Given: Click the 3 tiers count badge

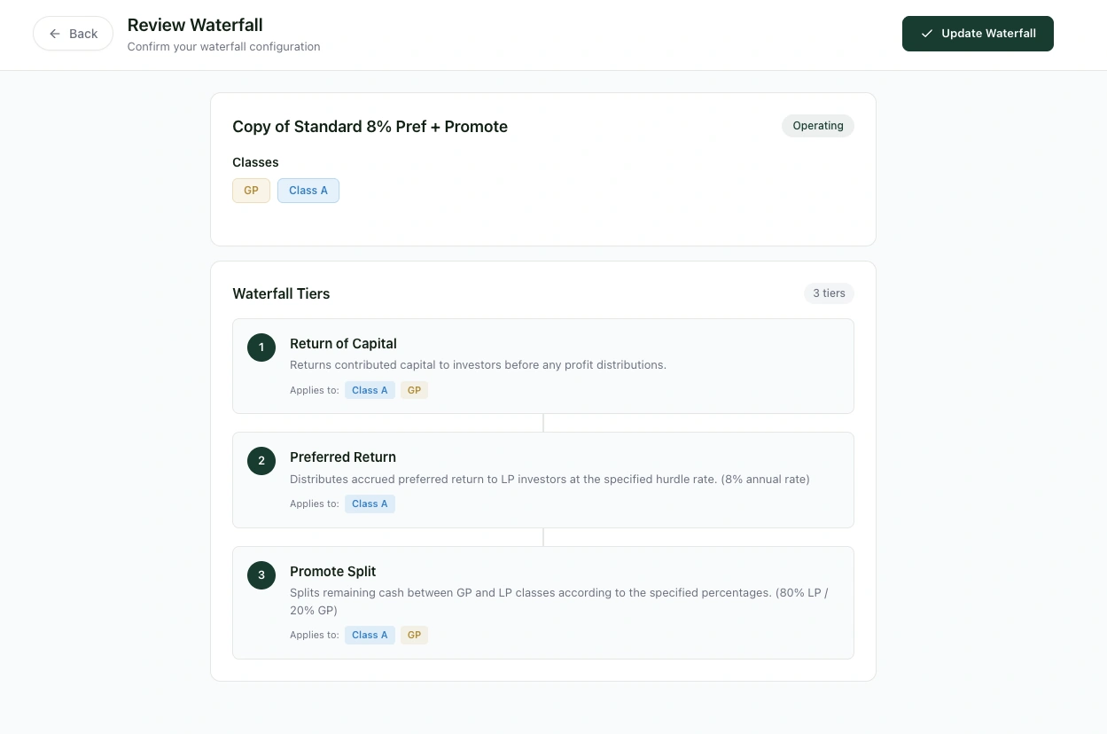Looking at the screenshot, I should click(828, 293).
